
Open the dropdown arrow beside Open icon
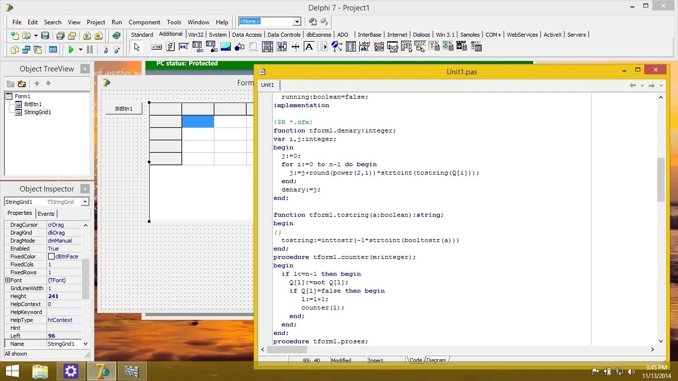pos(35,36)
